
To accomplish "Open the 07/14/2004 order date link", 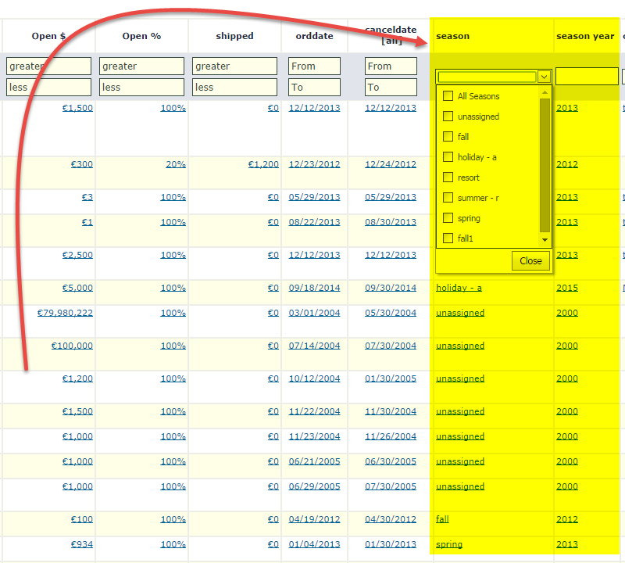I will click(315, 346).
